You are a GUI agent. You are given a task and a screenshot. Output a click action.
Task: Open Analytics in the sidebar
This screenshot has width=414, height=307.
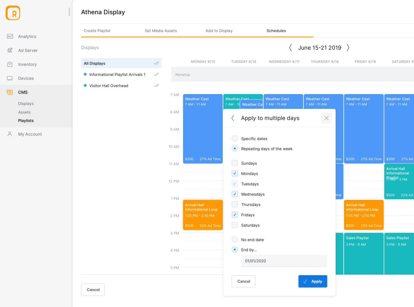tap(27, 36)
